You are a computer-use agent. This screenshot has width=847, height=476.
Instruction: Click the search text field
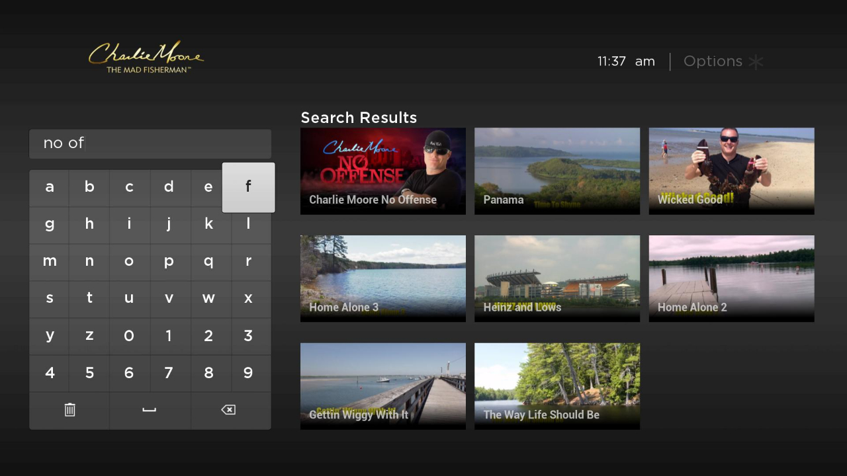point(150,143)
